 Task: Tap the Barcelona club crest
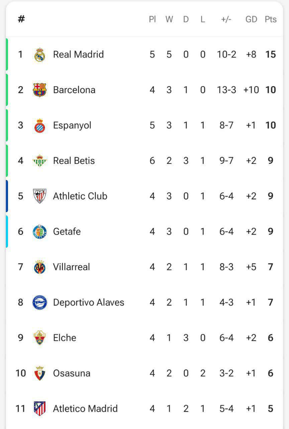pyautogui.click(x=39, y=90)
